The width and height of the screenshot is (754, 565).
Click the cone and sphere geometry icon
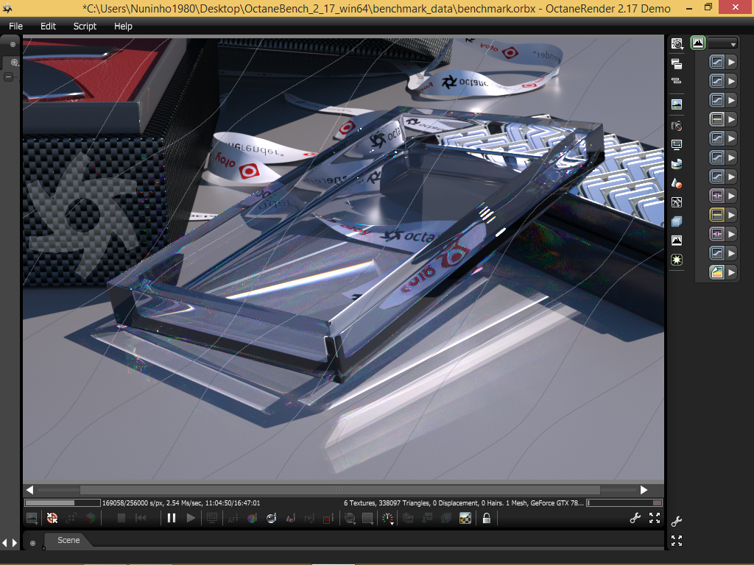pyautogui.click(x=677, y=183)
